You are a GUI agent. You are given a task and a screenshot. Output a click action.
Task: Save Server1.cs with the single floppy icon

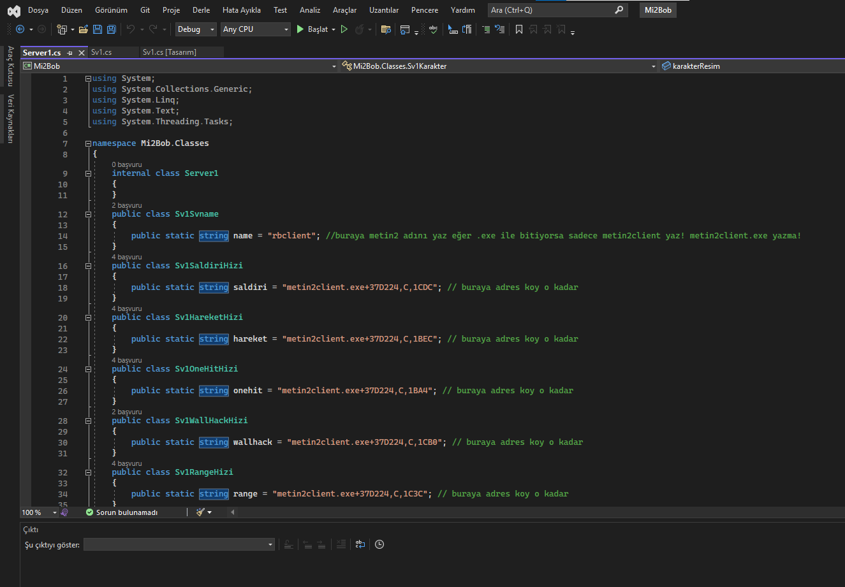(x=98, y=29)
